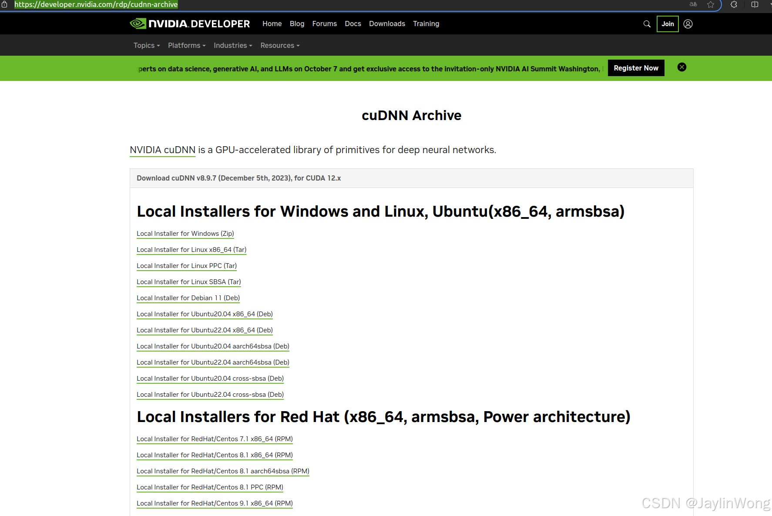This screenshot has width=772, height=516.
Task: Open the Forums nav item
Action: coord(324,23)
